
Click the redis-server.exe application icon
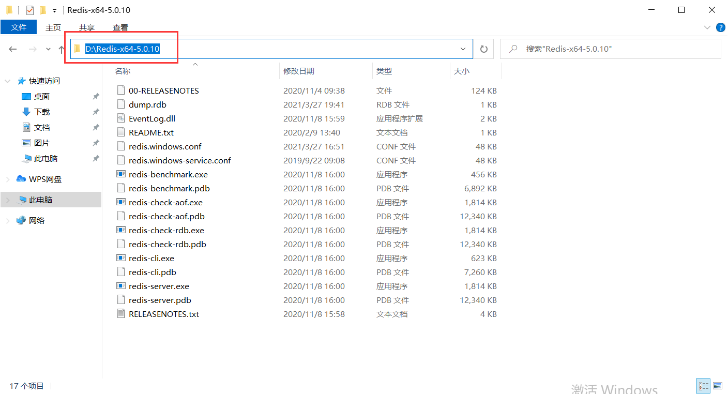[121, 286]
